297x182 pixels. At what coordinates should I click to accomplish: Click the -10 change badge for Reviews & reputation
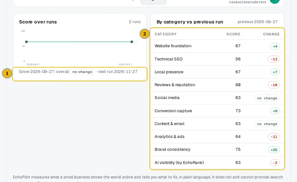tap(274, 85)
